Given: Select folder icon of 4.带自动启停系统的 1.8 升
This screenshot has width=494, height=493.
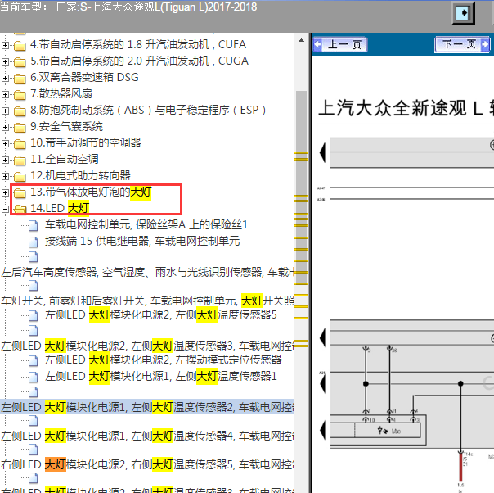Looking at the screenshot, I should 20,46.
